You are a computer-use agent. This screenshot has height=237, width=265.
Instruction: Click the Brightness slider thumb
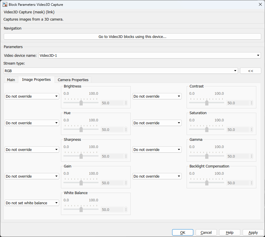(81, 103)
